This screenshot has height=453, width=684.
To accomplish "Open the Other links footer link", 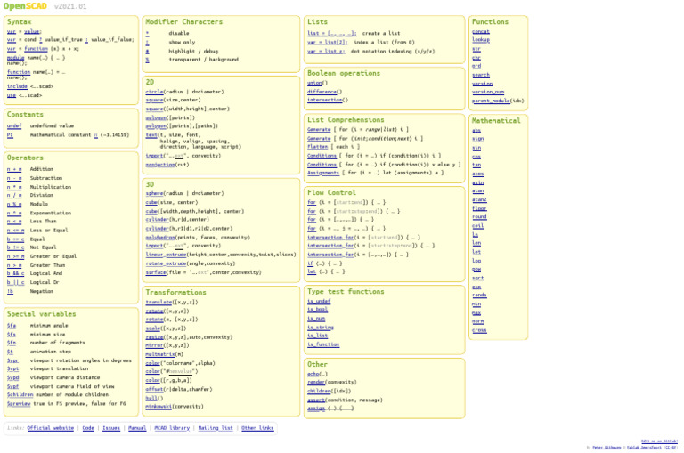I will tap(257, 428).
